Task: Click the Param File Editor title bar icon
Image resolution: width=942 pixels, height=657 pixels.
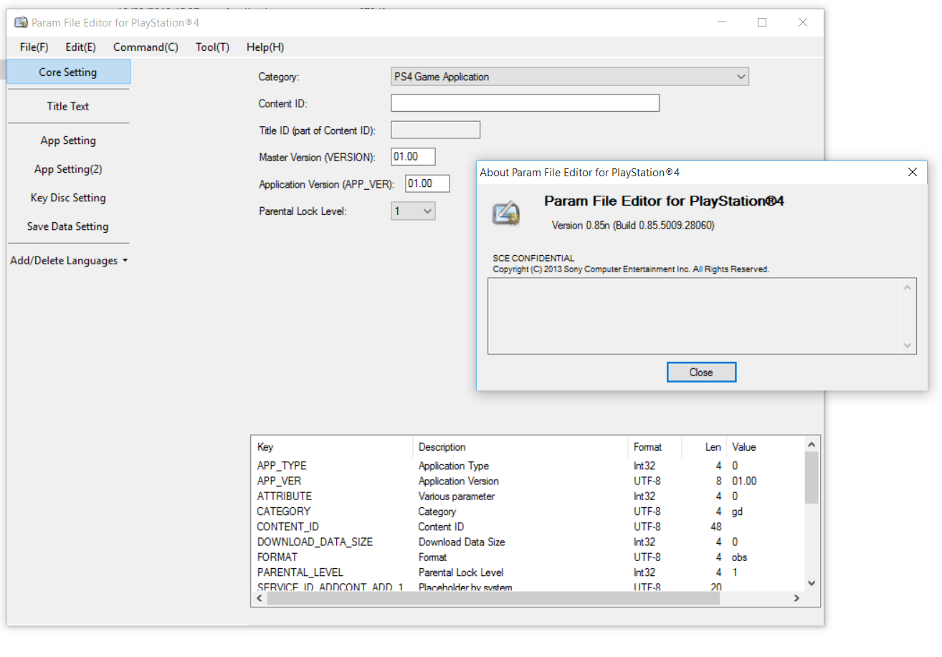Action: 21,22
